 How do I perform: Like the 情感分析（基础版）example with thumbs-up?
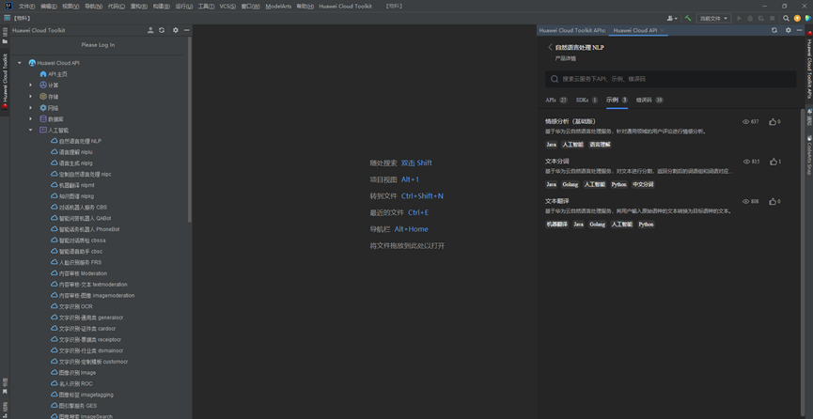pos(774,122)
